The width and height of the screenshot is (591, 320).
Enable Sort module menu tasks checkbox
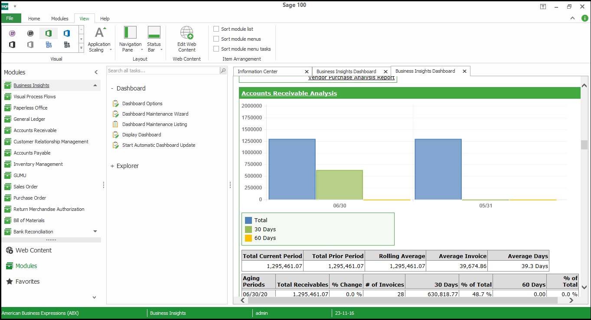pyautogui.click(x=216, y=49)
